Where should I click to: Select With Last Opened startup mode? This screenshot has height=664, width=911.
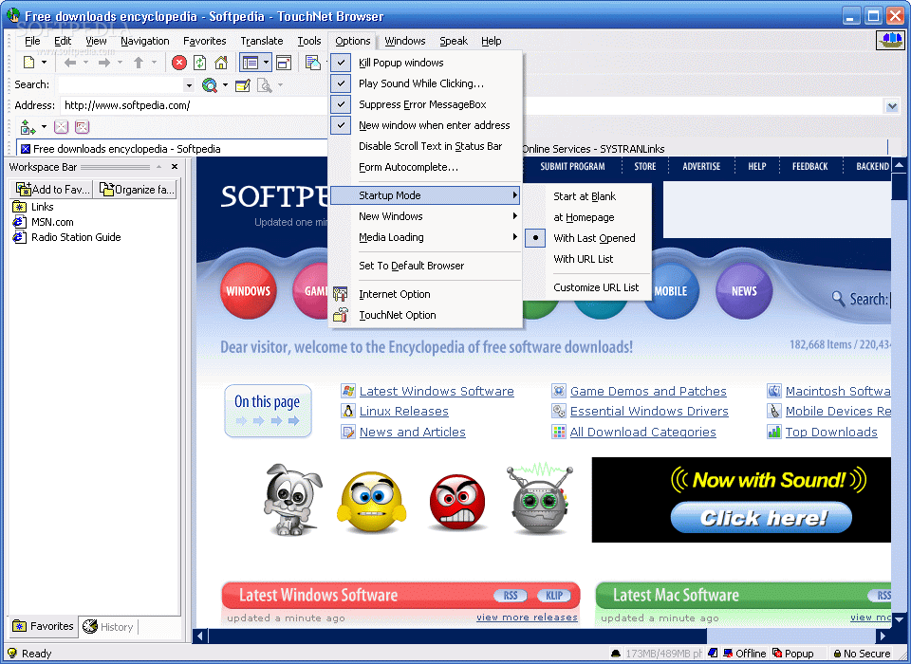click(x=587, y=238)
